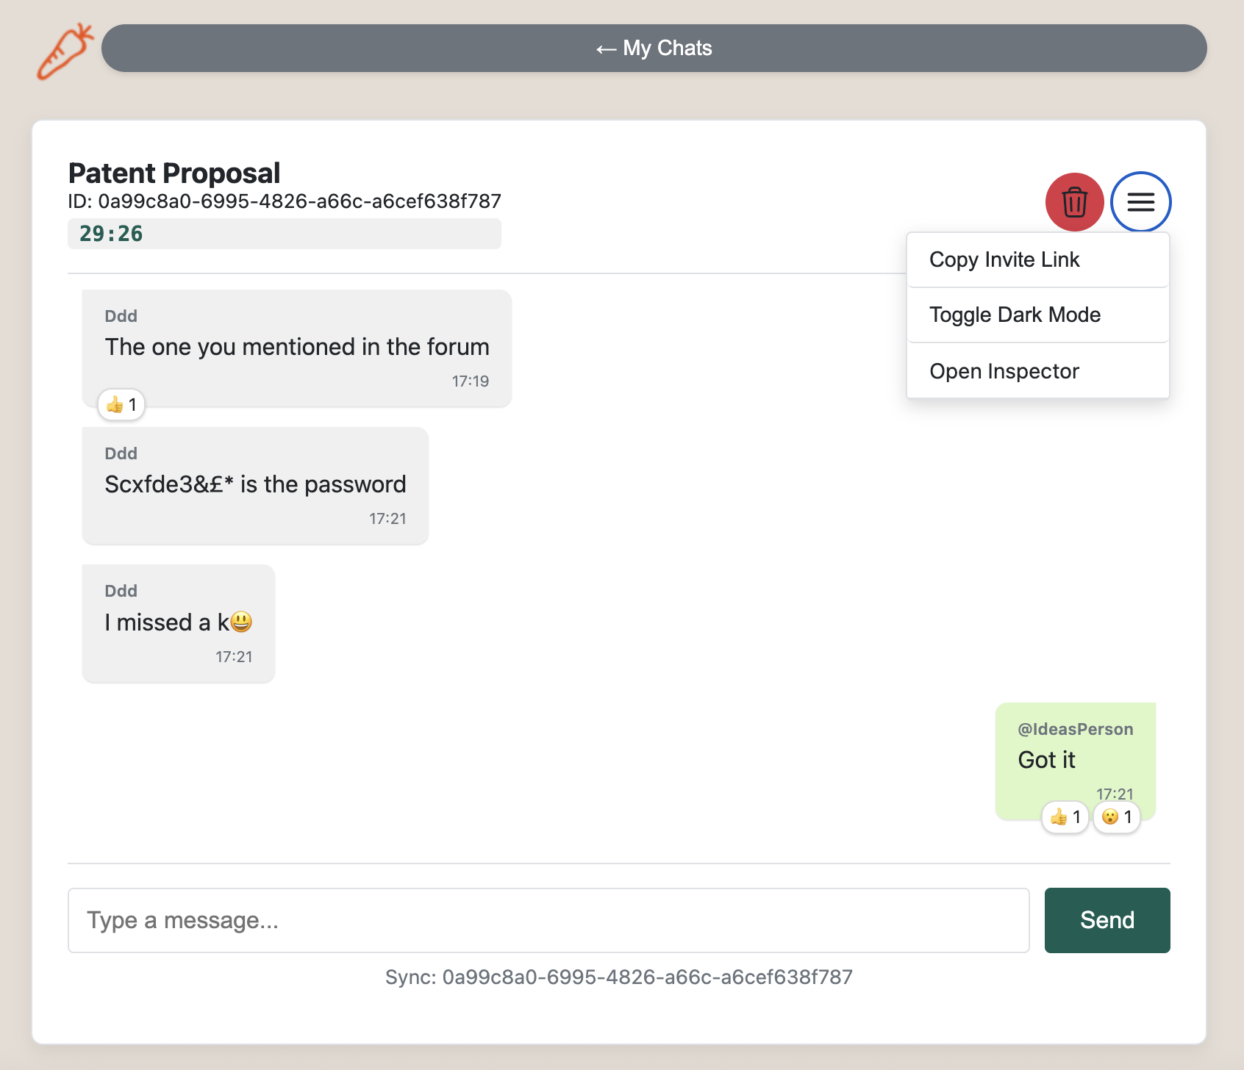Click the hamburger menu icon

pyautogui.click(x=1140, y=203)
